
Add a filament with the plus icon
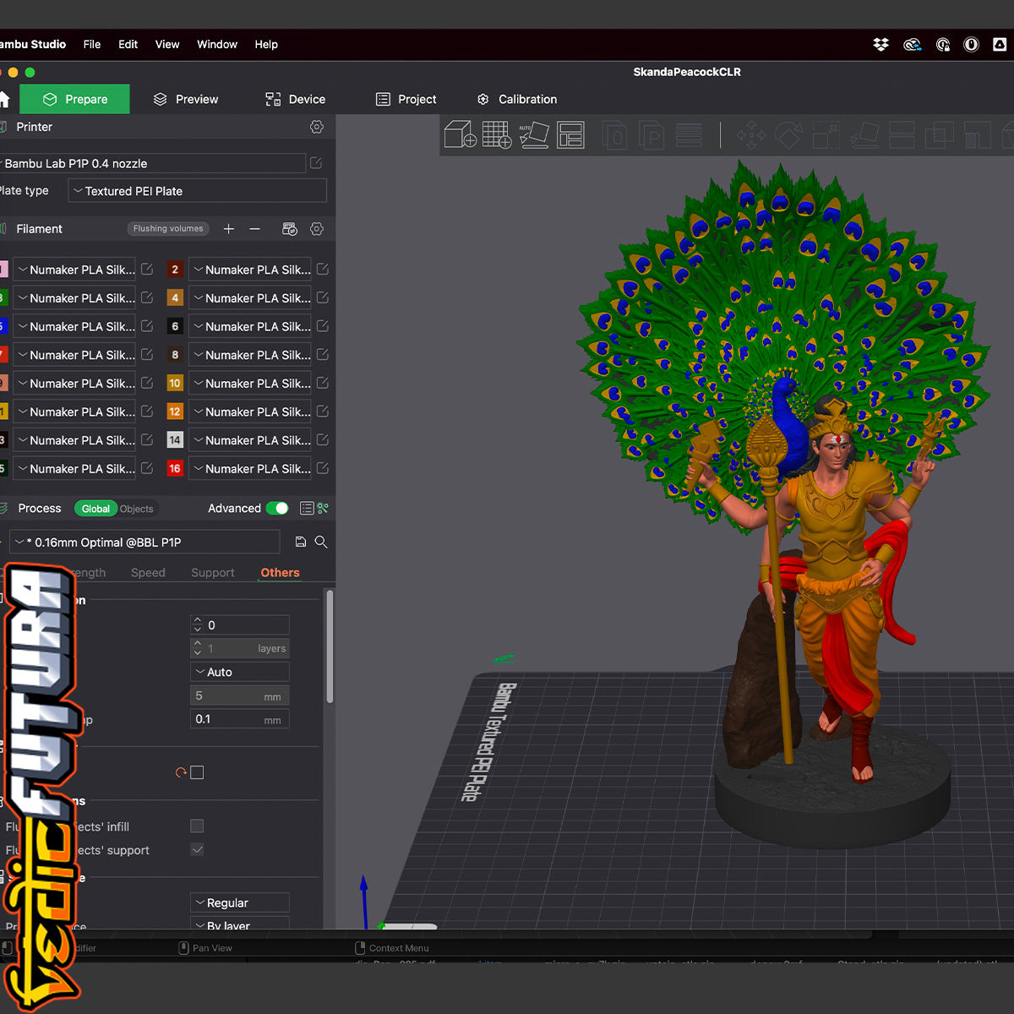(228, 229)
